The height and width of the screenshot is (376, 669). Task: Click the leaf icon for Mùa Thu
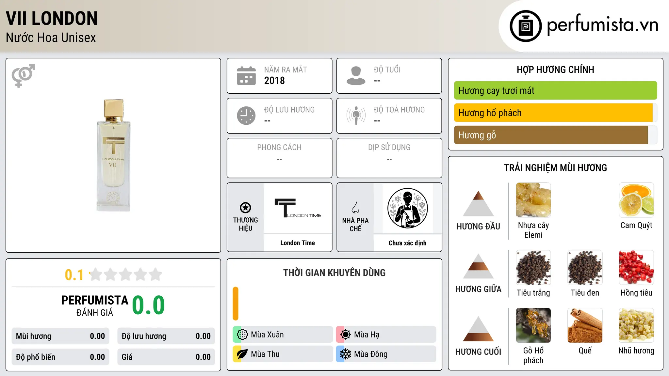(x=242, y=354)
